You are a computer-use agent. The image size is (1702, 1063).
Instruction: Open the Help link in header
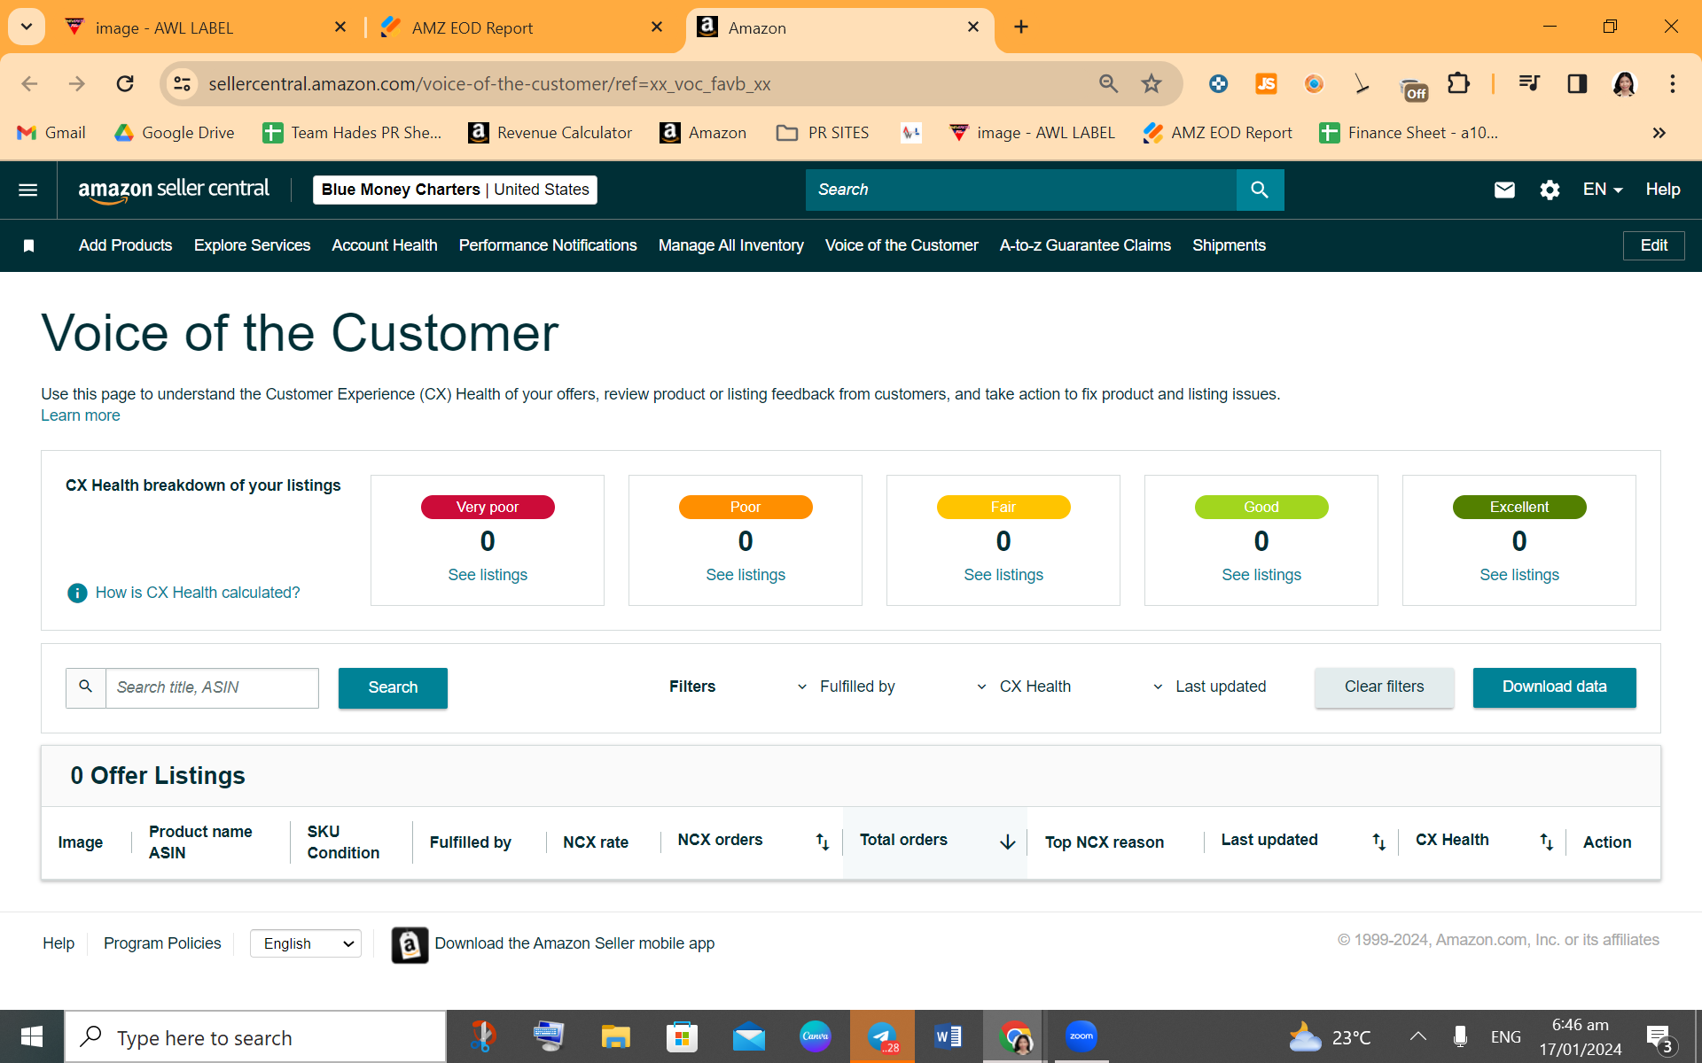(x=1663, y=190)
